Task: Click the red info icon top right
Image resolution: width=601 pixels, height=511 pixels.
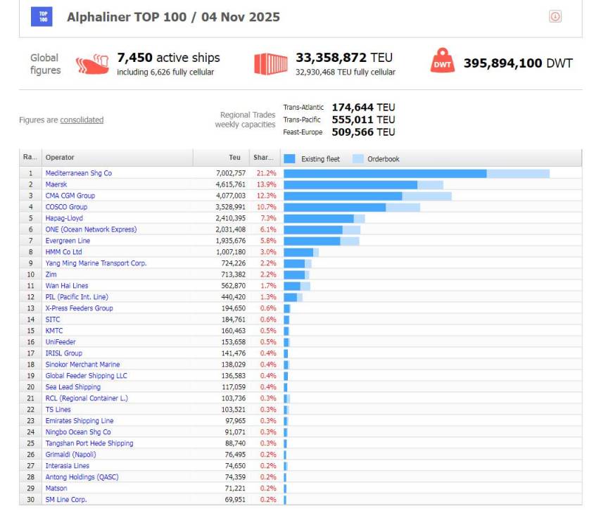Action: [555, 16]
